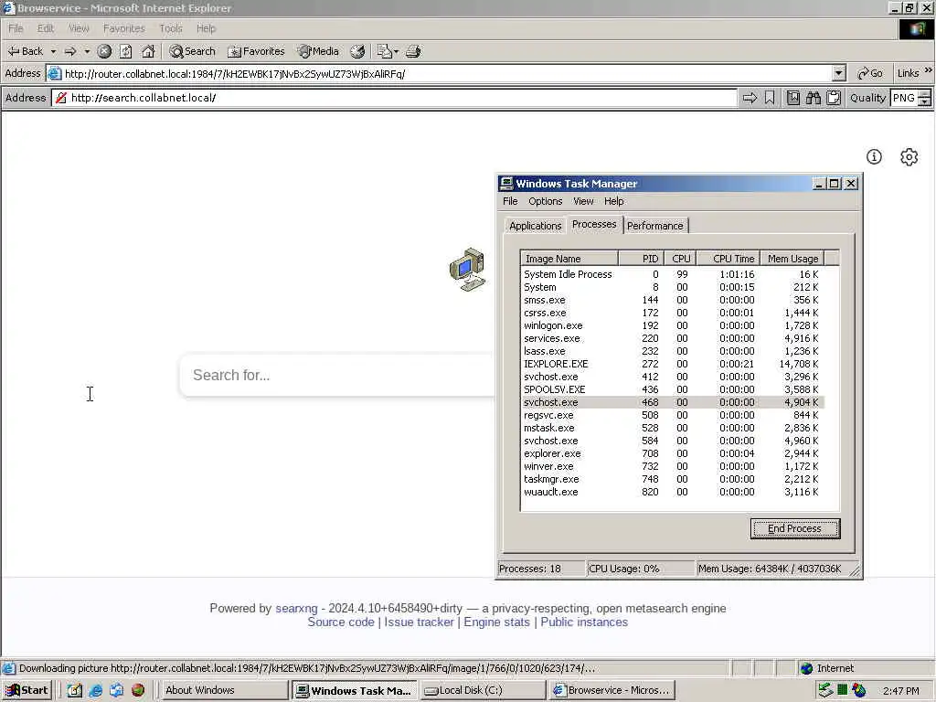Click the Browservice address field
Screen dimensions: 936x702
pos(394,98)
